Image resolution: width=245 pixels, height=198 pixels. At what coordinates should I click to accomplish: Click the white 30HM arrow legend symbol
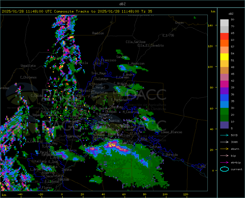224,142
